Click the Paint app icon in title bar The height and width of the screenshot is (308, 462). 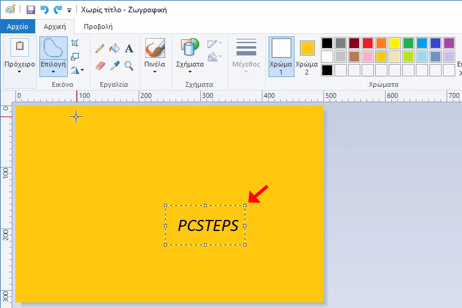click(10, 9)
